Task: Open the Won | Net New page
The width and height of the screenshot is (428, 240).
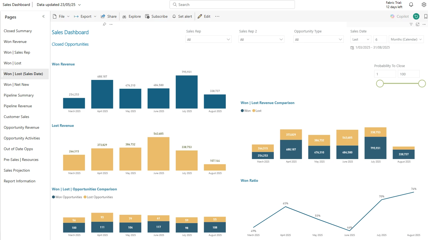Action: coord(25,84)
